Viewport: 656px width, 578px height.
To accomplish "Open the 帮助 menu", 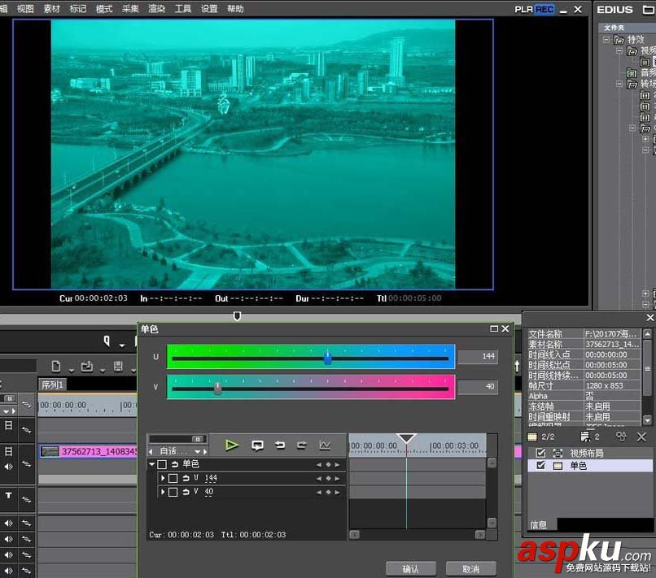I will (x=235, y=9).
